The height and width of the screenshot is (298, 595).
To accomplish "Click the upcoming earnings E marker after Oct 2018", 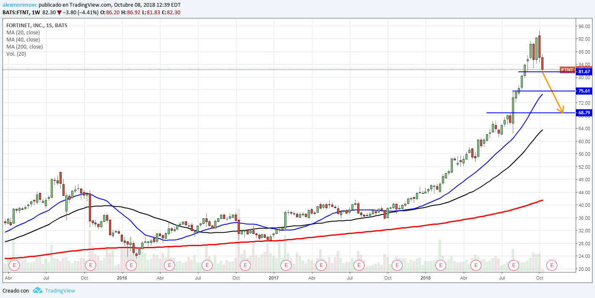I will 552,265.
